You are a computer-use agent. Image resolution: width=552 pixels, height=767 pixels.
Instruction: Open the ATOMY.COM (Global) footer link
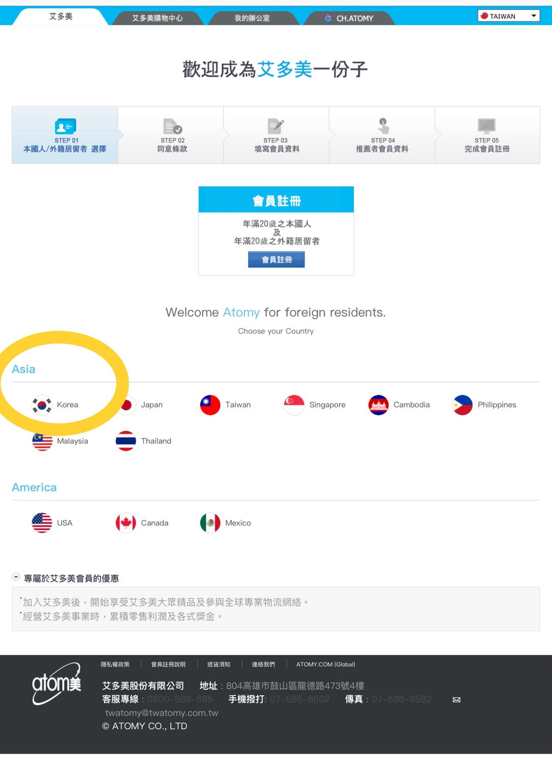(x=326, y=664)
